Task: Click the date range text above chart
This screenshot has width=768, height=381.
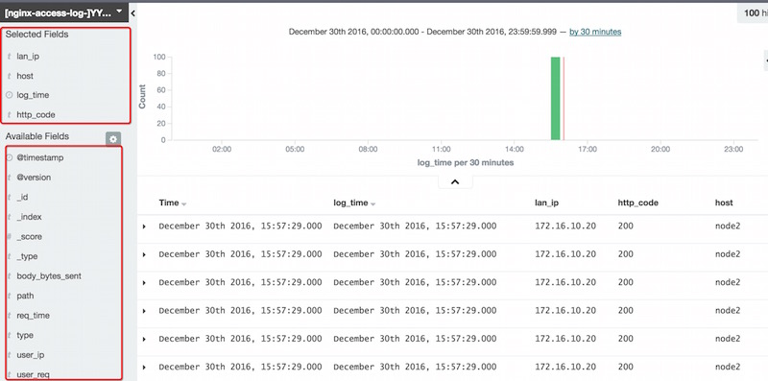Action: (x=422, y=32)
